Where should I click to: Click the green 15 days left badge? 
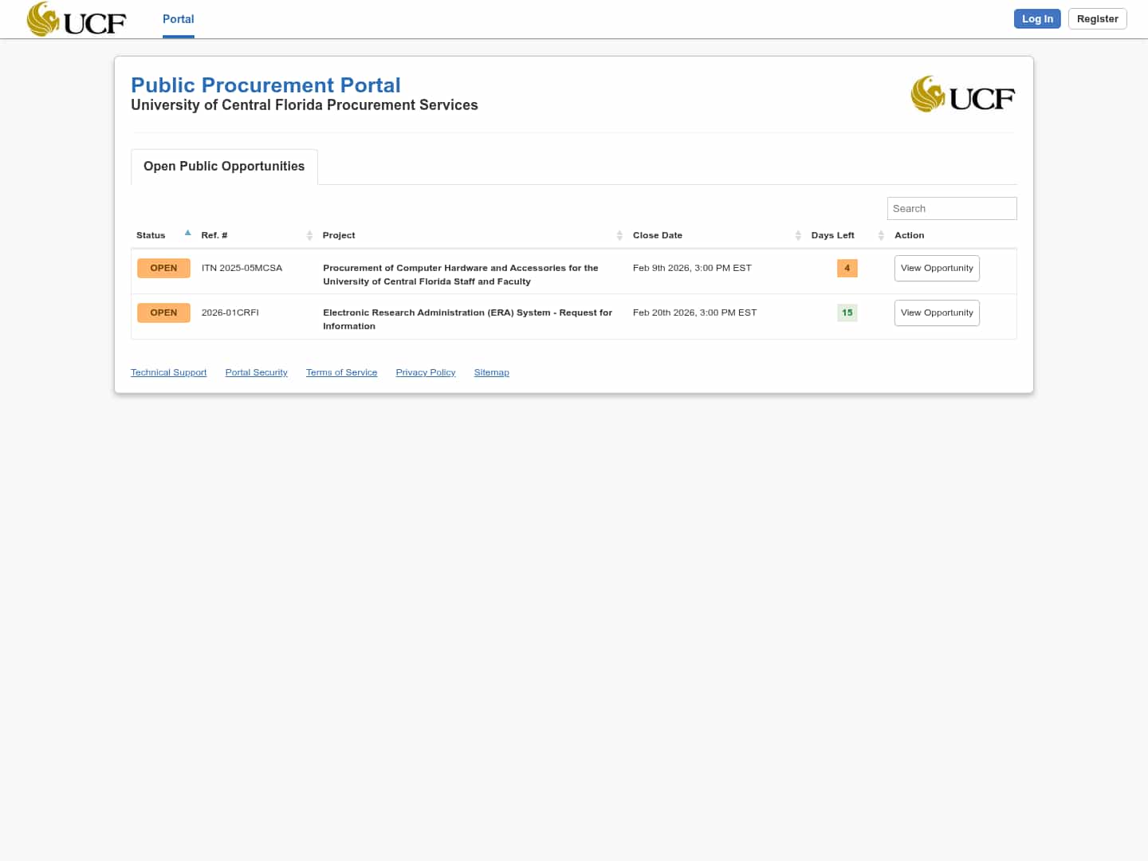click(847, 313)
